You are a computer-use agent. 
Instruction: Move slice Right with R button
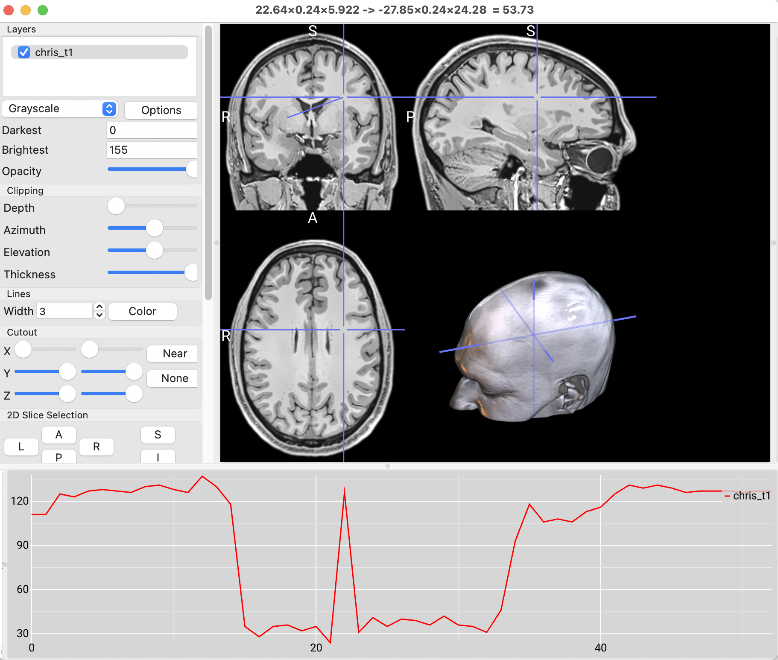pos(97,447)
